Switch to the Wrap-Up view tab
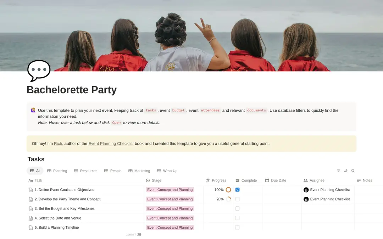The height and width of the screenshot is (239, 383). [167, 171]
